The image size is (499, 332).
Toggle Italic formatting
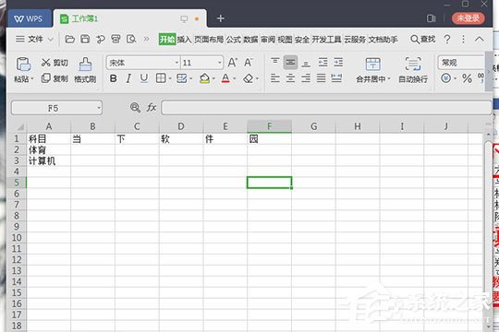tap(128, 78)
